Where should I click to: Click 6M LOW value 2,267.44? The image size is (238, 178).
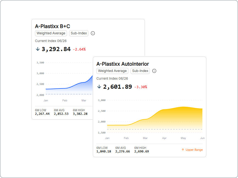(x=42, y=114)
